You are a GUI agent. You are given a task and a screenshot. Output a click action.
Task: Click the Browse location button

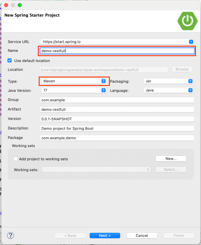coord(182,69)
